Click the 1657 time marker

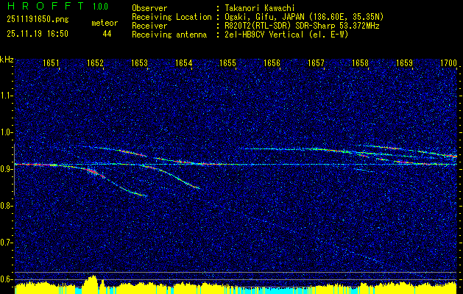(316, 62)
